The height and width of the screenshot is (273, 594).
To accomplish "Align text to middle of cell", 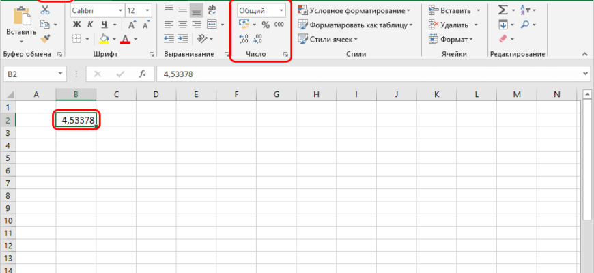I will tap(182, 10).
